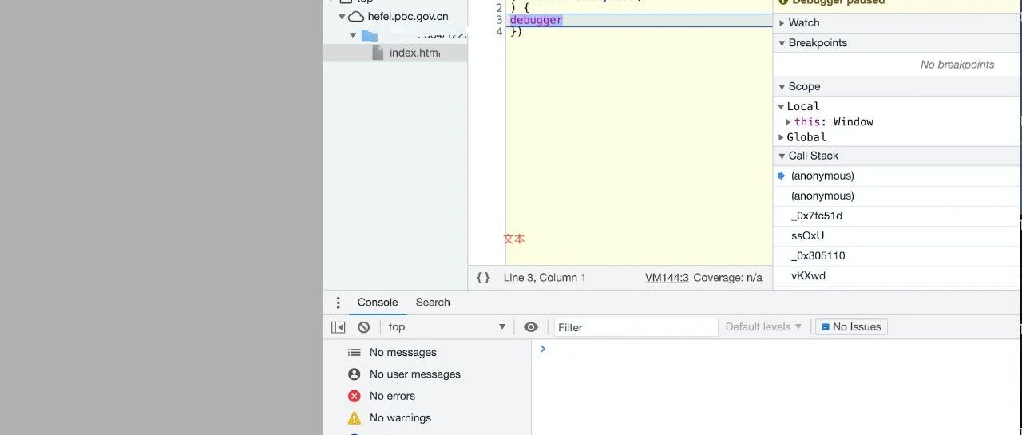The width and height of the screenshot is (1022, 435).
Task: Click the Line 3, Column 1 status
Action: click(x=545, y=278)
